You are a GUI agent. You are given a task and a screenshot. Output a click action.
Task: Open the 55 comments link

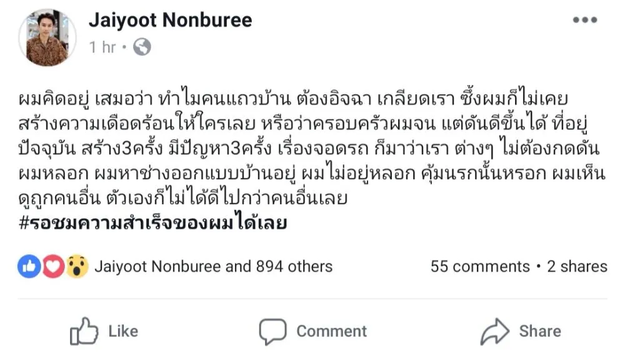[479, 267]
